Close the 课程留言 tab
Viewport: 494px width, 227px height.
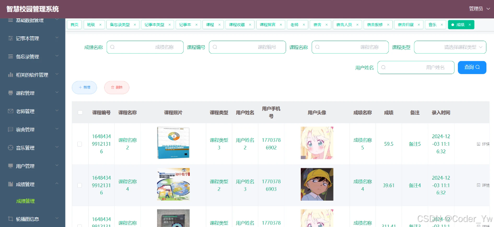click(281, 25)
